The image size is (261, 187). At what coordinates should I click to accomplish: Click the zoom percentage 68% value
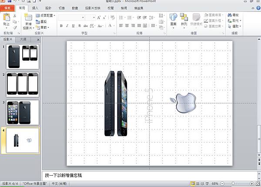point(215,184)
